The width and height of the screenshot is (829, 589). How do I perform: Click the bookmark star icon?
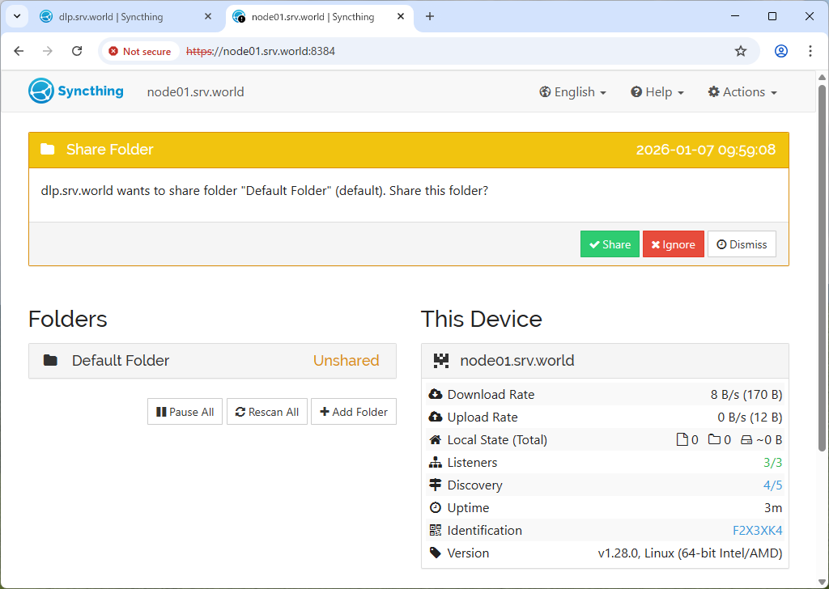(x=740, y=51)
